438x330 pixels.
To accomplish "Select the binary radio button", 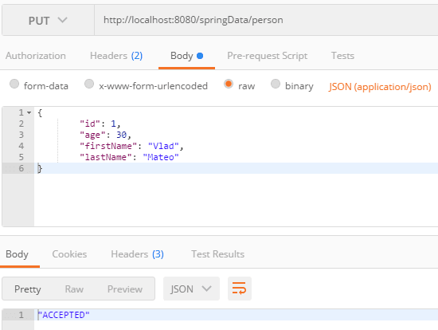I will [x=276, y=84].
